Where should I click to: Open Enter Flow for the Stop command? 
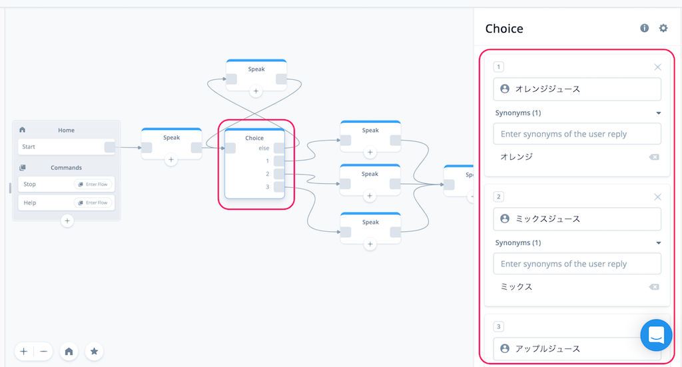coord(93,184)
